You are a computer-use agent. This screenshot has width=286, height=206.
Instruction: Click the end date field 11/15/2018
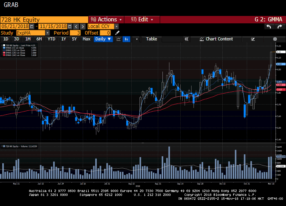[53, 26]
